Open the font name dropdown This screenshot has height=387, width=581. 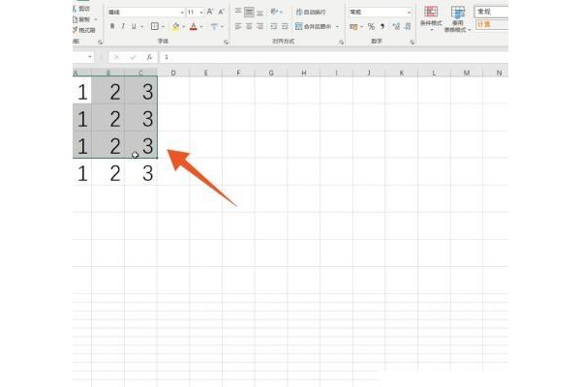(182, 13)
